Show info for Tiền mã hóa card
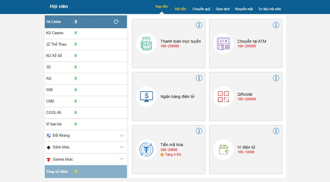The height and width of the screenshot is (182, 330). tap(199, 131)
